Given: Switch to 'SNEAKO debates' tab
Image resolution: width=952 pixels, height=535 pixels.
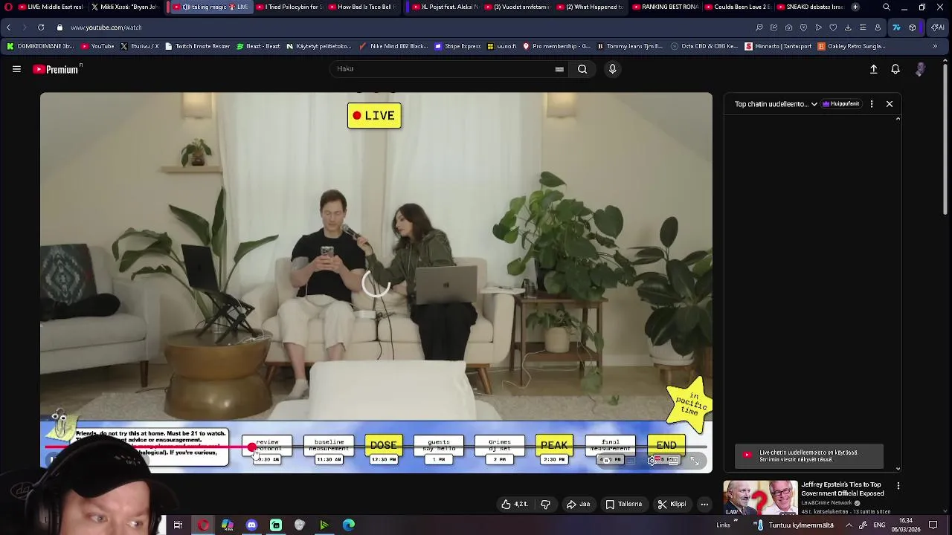Looking at the screenshot, I should [x=810, y=7].
